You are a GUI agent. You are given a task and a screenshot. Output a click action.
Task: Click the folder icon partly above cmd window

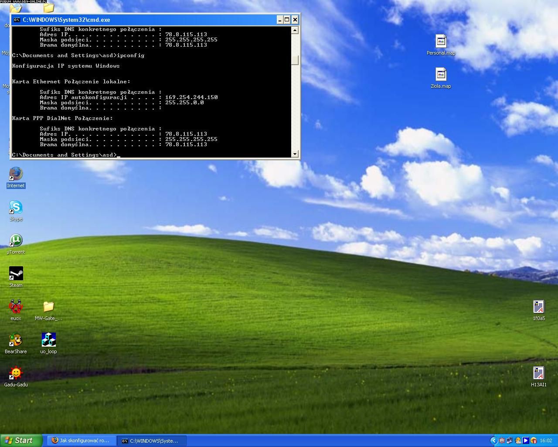[48, 8]
